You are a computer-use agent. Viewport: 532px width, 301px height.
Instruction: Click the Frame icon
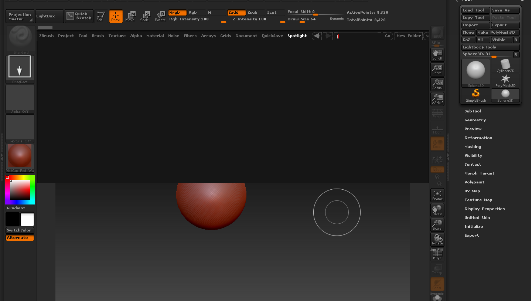pyautogui.click(x=437, y=195)
